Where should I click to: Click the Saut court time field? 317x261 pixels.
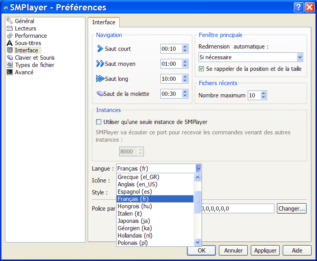[x=171, y=49]
